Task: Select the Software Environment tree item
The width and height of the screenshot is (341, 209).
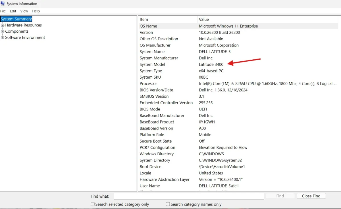Action: click(x=25, y=37)
